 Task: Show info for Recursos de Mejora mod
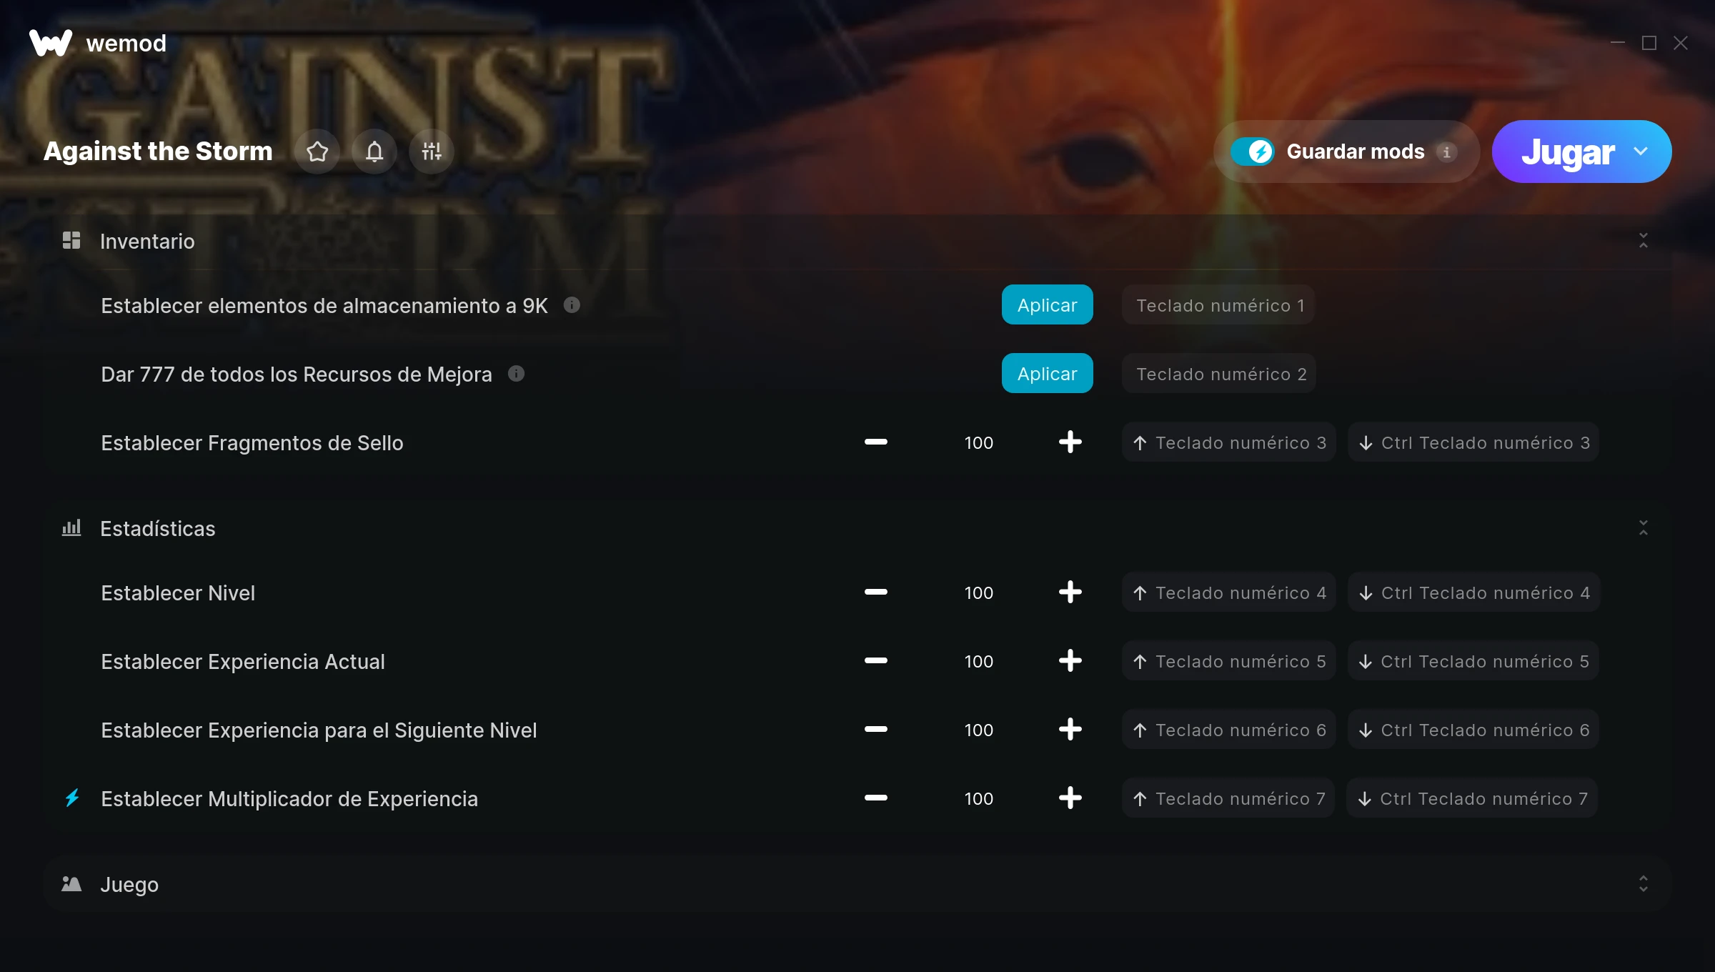(516, 374)
